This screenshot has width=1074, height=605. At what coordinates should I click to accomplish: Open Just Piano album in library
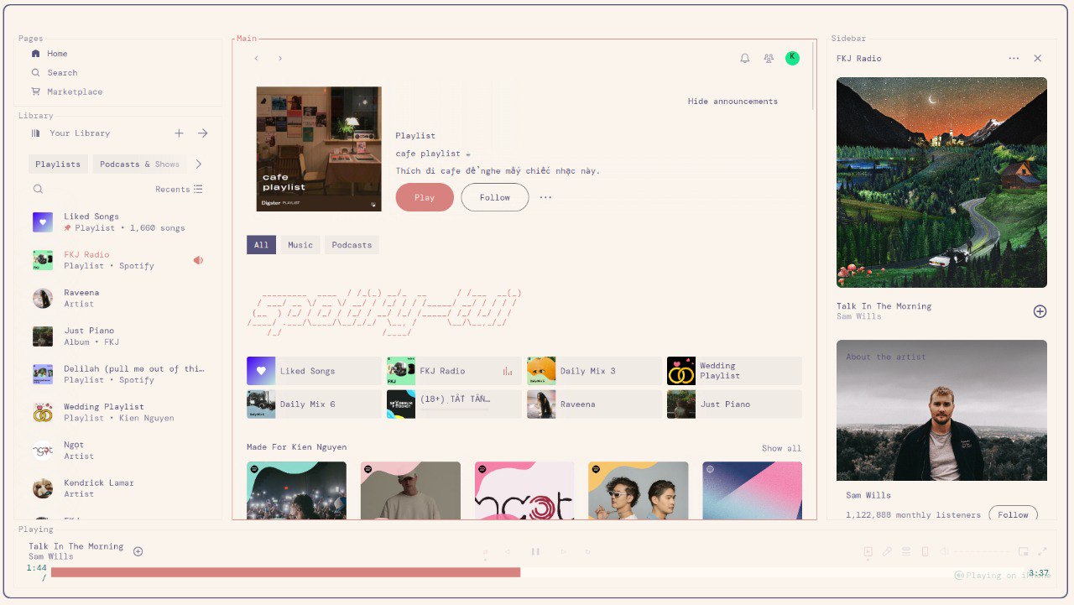pyautogui.click(x=120, y=336)
